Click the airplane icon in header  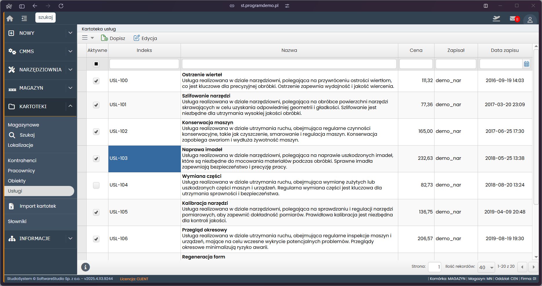(x=496, y=19)
